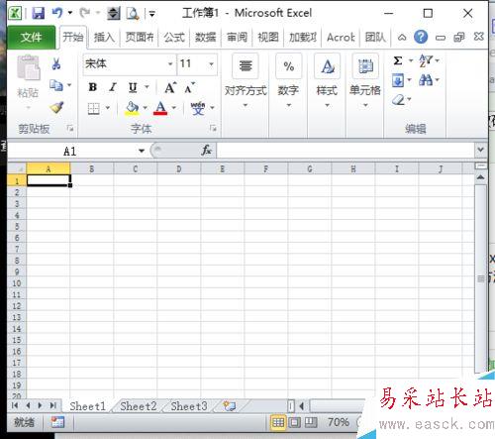495x439 pixels.
Task: Switch to Page Break Preview view
Action: click(311, 422)
